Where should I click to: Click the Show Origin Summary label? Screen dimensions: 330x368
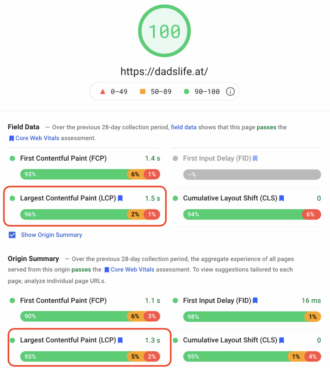[51, 235]
